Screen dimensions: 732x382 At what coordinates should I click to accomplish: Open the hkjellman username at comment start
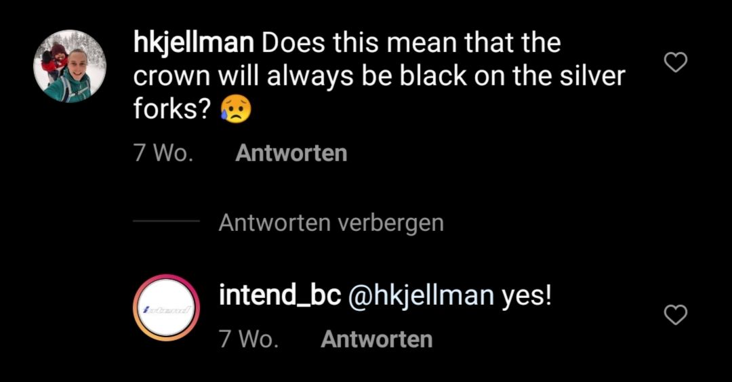pyautogui.click(x=194, y=43)
